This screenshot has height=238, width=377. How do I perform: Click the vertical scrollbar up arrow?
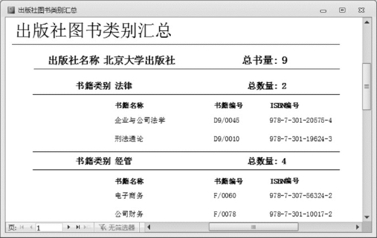tap(367, 22)
